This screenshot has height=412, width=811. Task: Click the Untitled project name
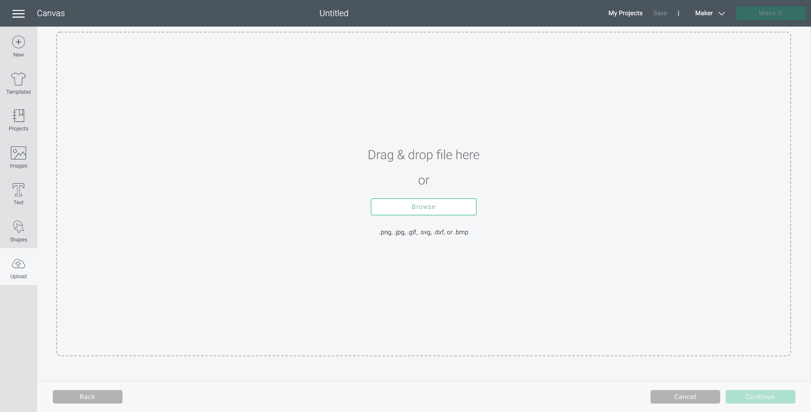click(334, 13)
